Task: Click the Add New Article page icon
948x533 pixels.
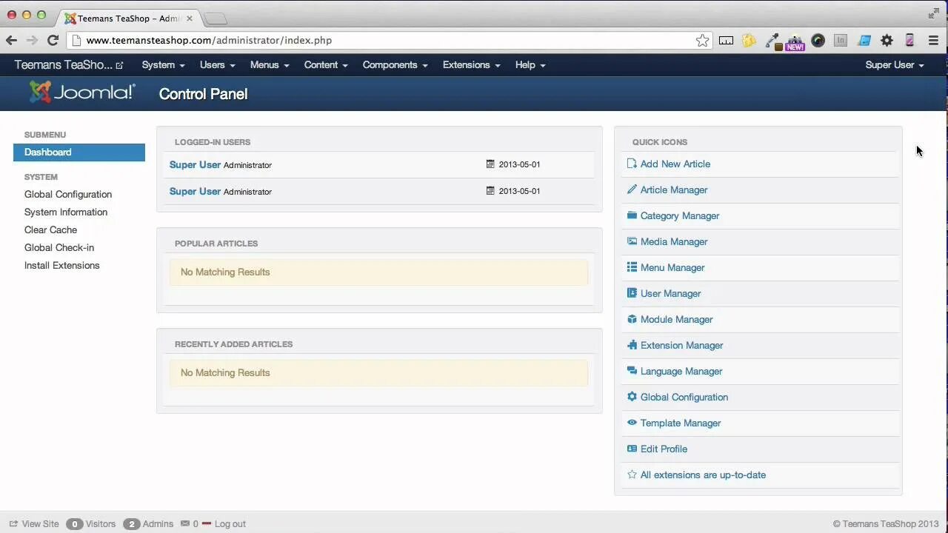Action: [632, 164]
